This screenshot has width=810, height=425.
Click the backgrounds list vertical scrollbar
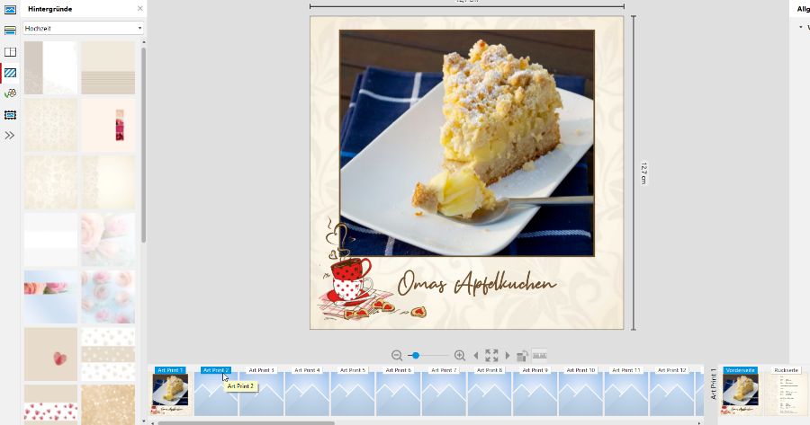[x=144, y=145]
